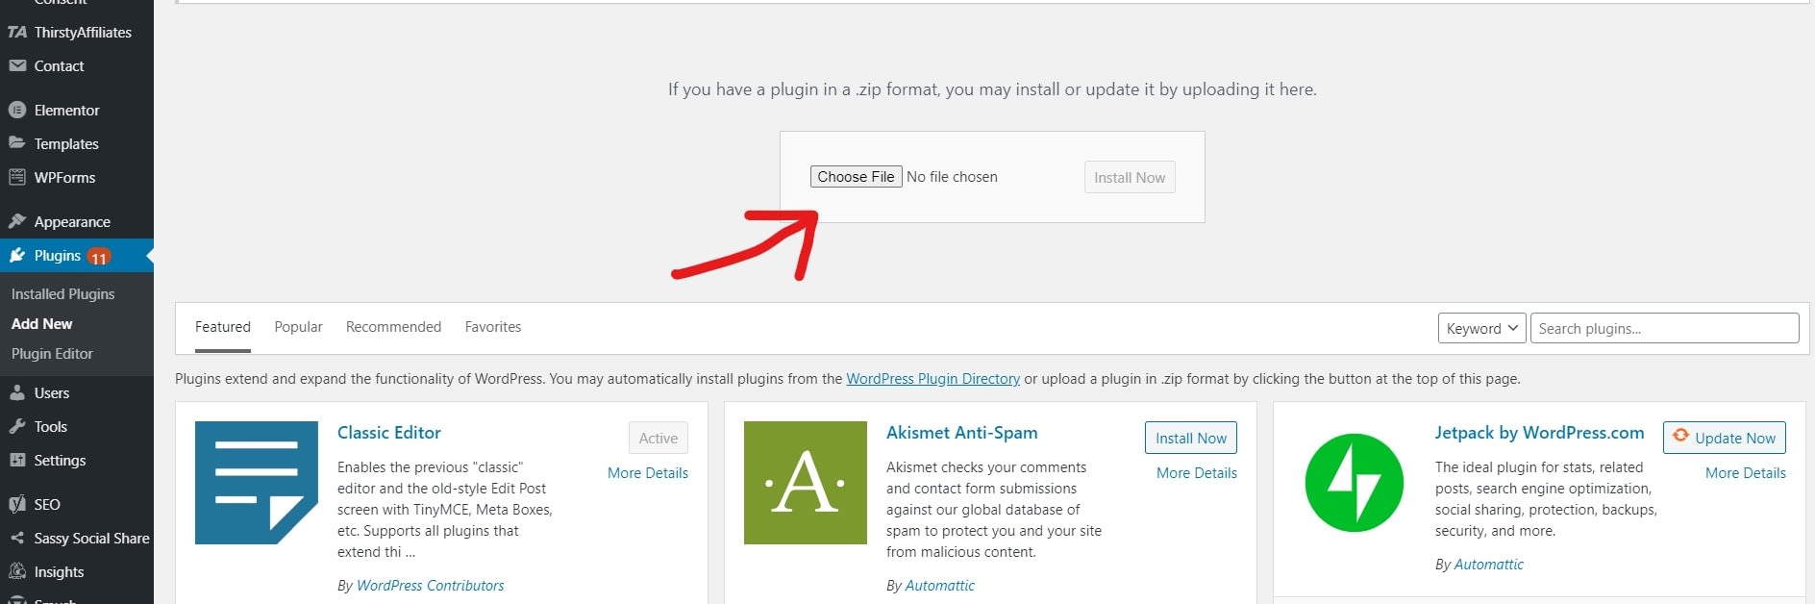The height and width of the screenshot is (604, 1815).
Task: Click the Tools wrench icon
Action: (x=17, y=426)
